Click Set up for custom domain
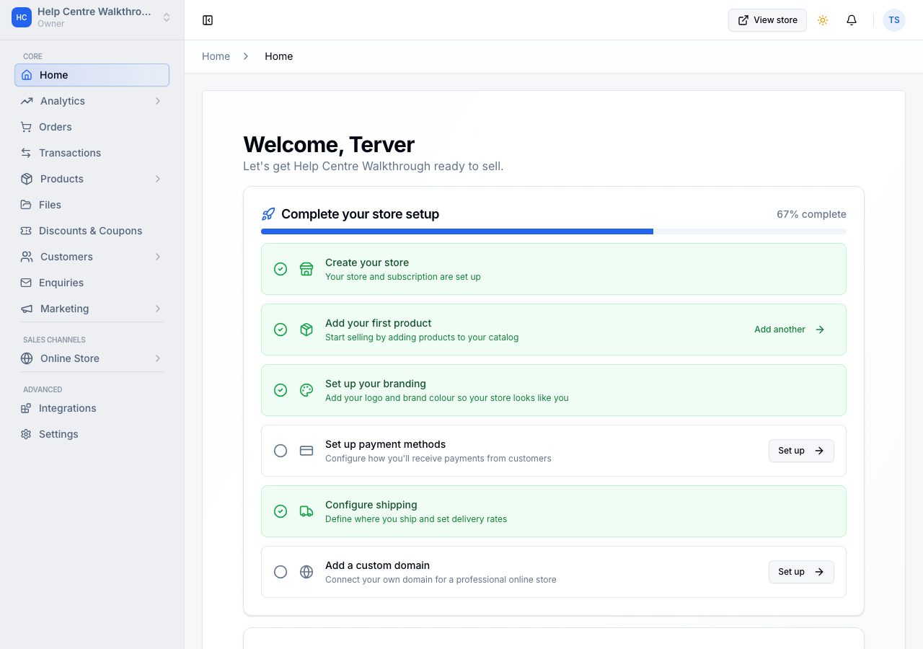 point(801,572)
